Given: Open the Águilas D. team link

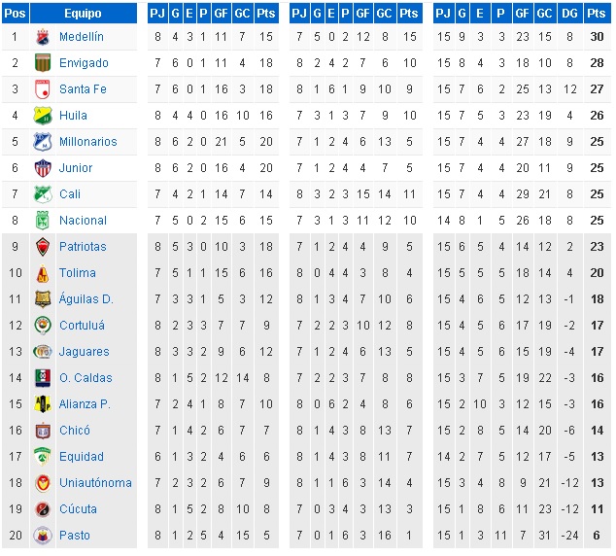Looking at the screenshot, I should (86, 299).
